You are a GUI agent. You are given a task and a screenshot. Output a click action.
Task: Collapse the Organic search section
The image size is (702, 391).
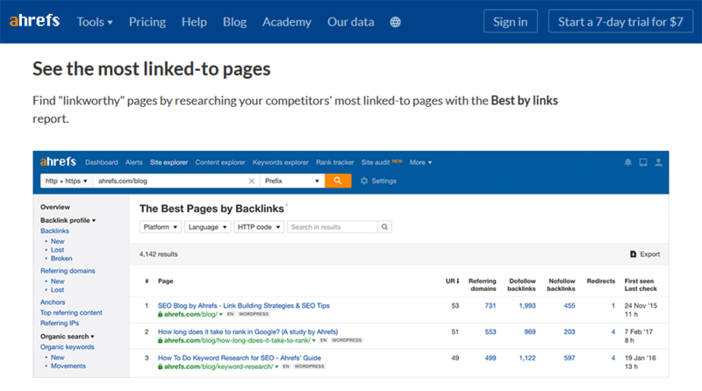(x=68, y=337)
